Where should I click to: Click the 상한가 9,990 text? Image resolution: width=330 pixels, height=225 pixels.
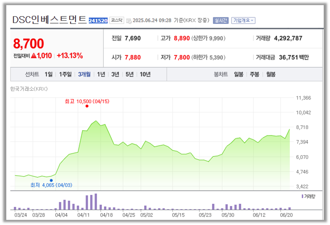point(208,38)
